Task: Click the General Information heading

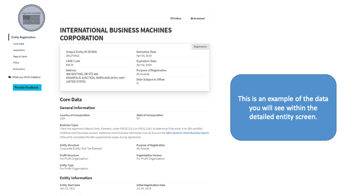Action: click(x=78, y=108)
